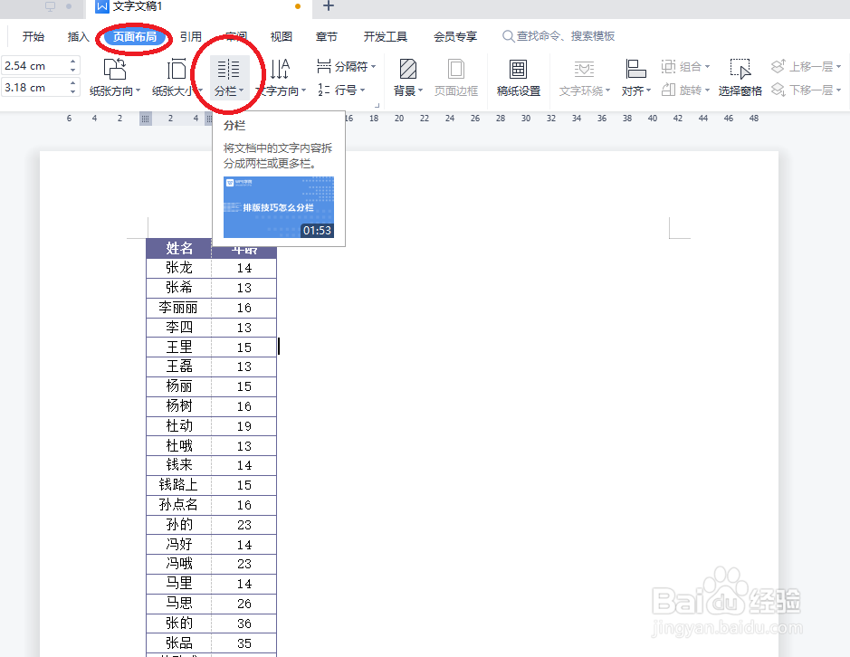Click the 分栏 columns icon
The height and width of the screenshot is (657, 850).
229,70
